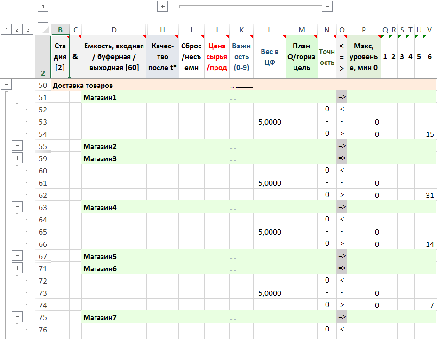Select the red 'Цена сырья /прод' header cell
This screenshot has height=339, width=437.
tap(216, 57)
